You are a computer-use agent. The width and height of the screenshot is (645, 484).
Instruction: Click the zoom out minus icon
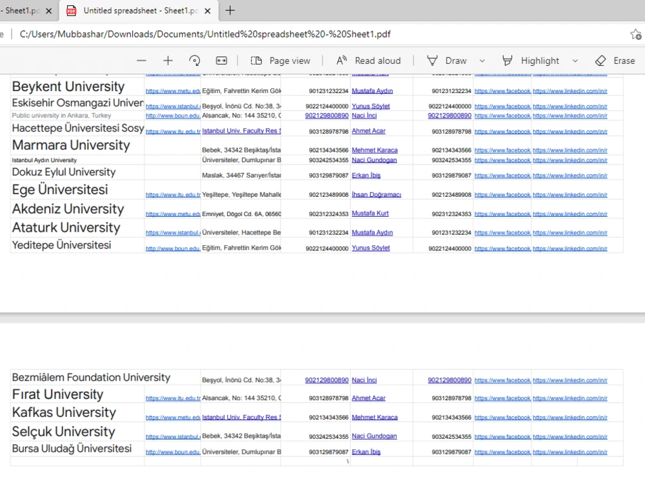tap(141, 61)
